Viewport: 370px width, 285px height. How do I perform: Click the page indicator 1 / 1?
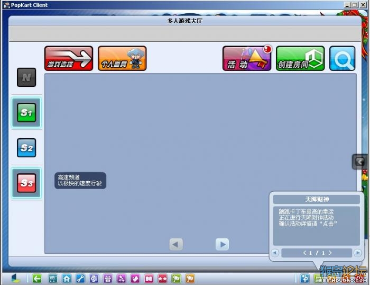pyautogui.click(x=317, y=253)
